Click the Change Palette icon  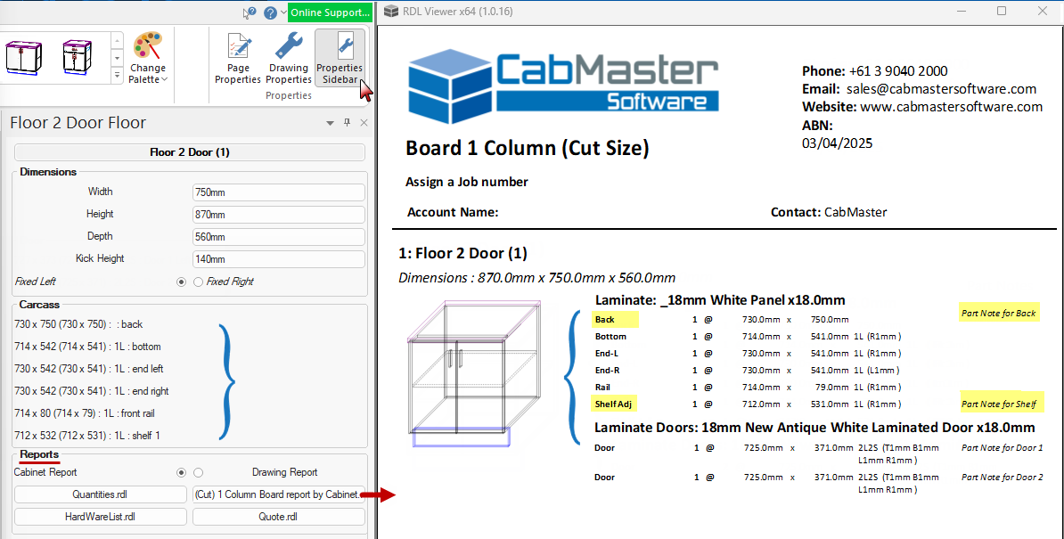pos(148,47)
